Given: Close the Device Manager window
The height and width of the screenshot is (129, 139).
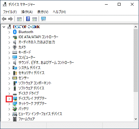Looking at the screenshot, I should (x=132, y=4).
